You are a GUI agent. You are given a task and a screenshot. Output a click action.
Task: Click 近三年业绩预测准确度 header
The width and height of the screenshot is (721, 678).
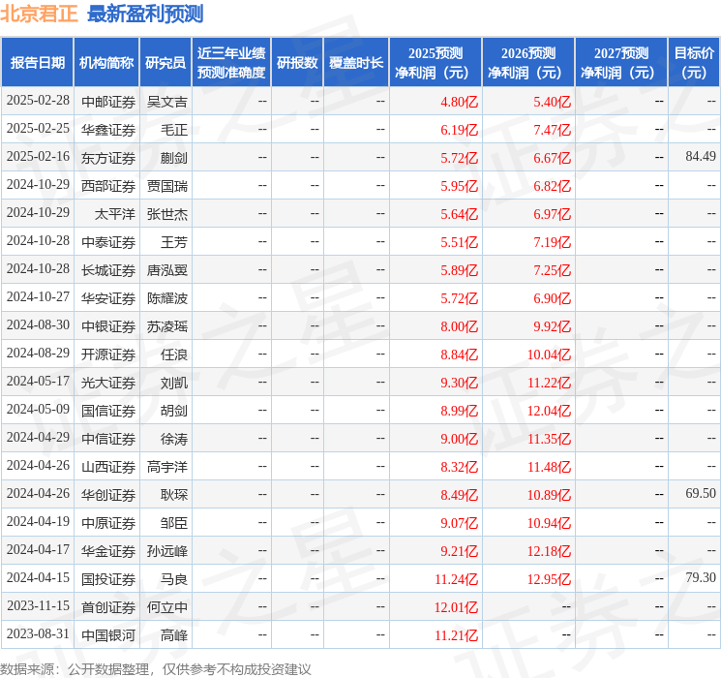coord(231,63)
